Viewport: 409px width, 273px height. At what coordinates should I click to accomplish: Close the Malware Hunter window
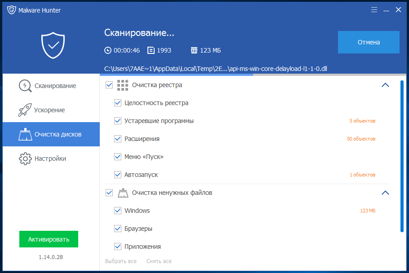pos(398,9)
